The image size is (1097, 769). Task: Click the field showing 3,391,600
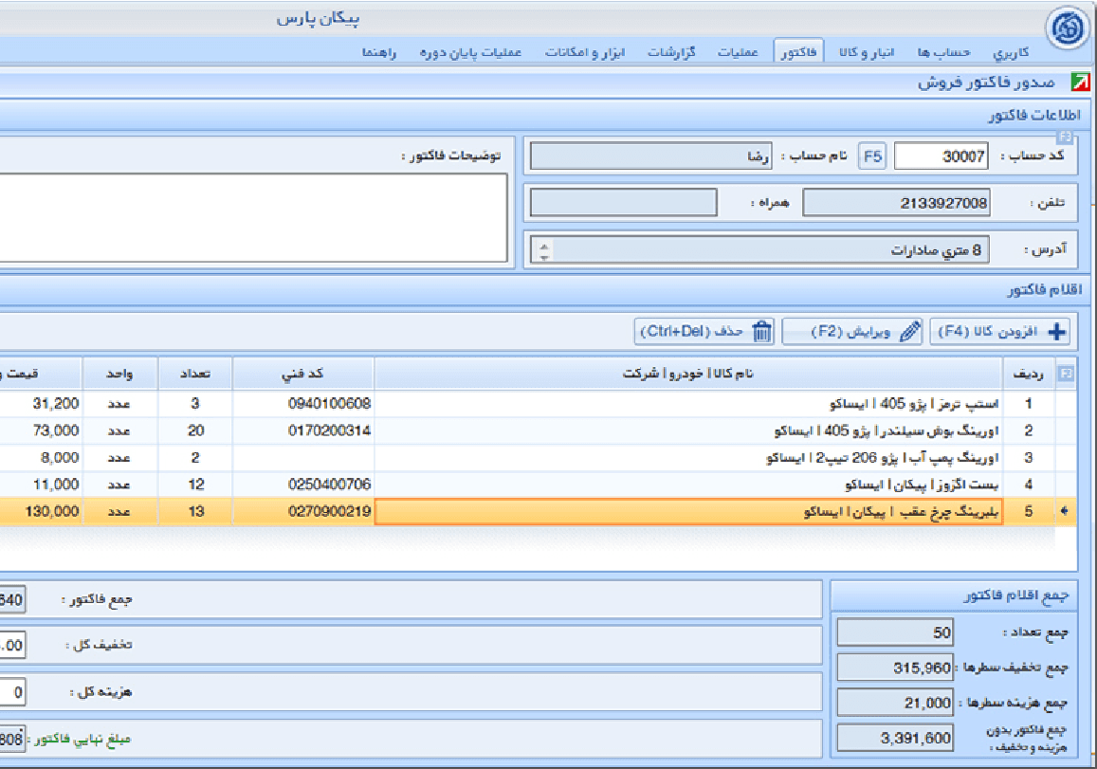(895, 738)
